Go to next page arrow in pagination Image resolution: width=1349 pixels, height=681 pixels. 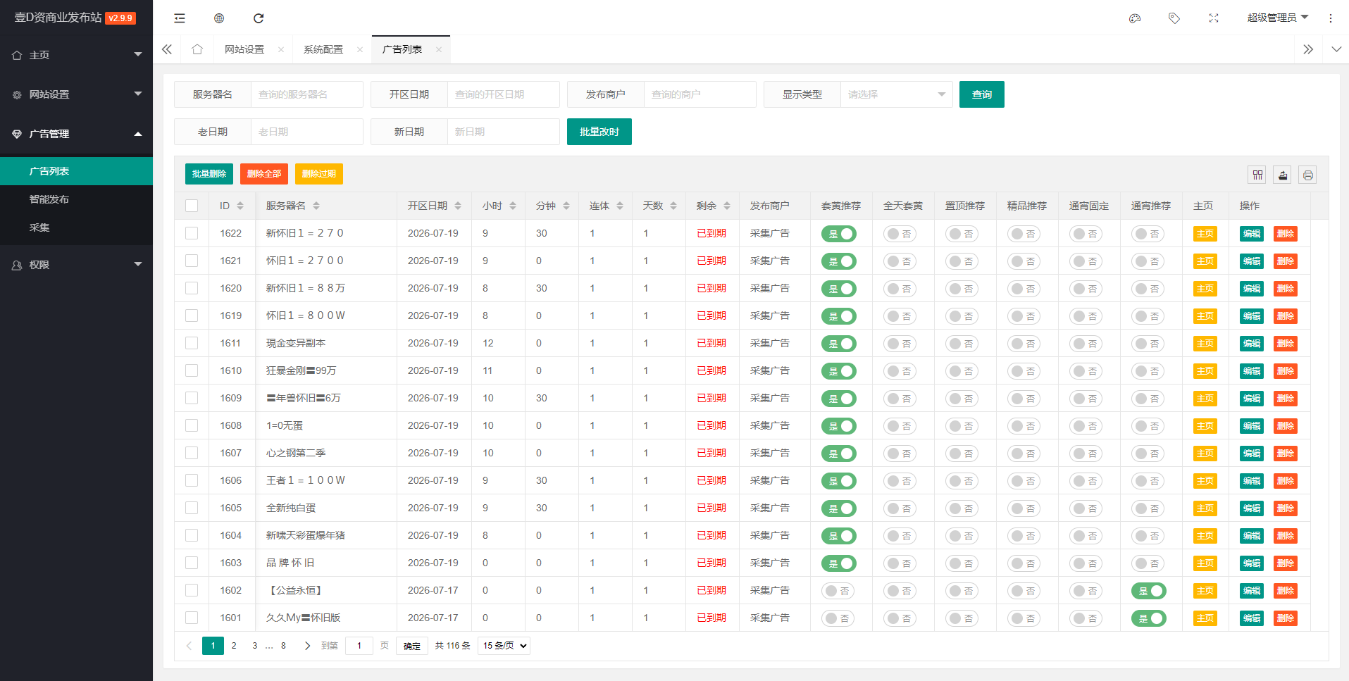(307, 646)
